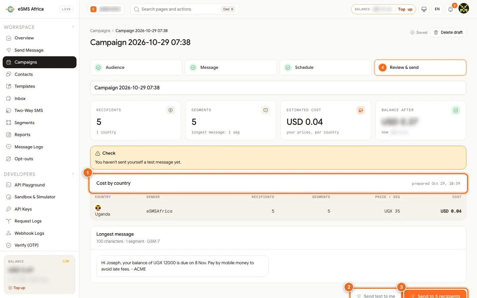The width and height of the screenshot is (477, 298).
Task: Go to the Message step
Action: pos(231,68)
